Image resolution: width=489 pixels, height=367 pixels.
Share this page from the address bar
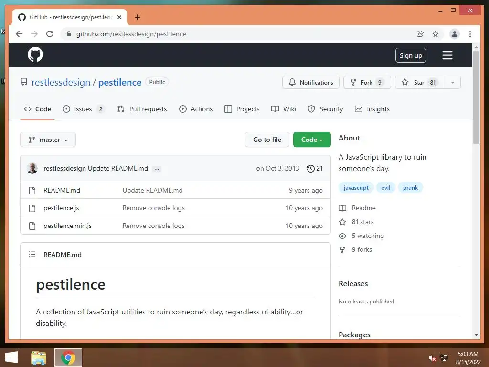[x=420, y=34]
